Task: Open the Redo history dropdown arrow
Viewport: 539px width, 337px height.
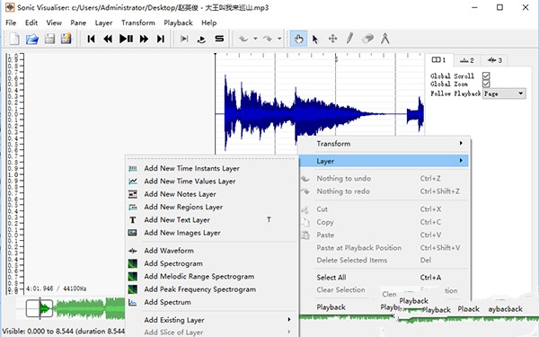Action: (x=279, y=39)
